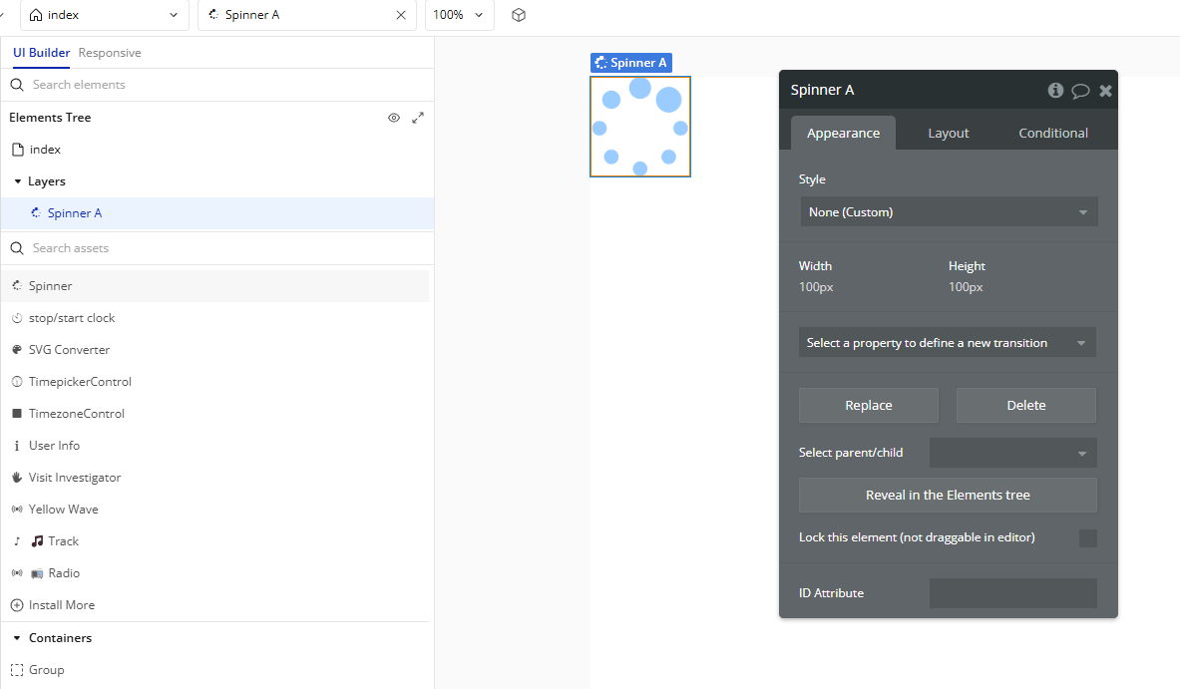The width and height of the screenshot is (1180, 689).
Task: Click the Install More plus icon
Action: 17,605
